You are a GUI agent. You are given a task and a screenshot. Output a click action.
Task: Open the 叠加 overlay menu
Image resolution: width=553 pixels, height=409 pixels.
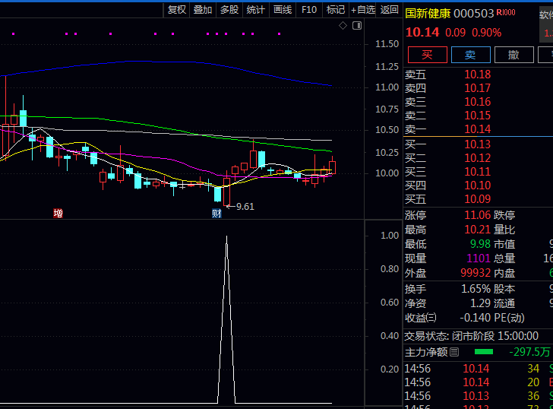tap(203, 10)
